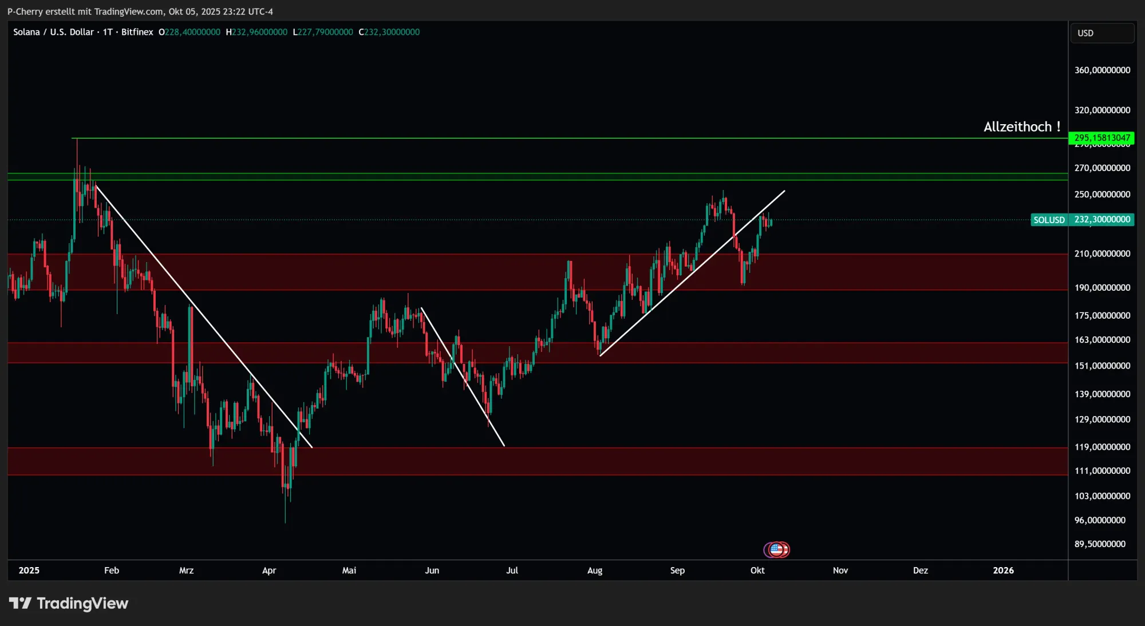1145x626 pixels.
Task: Click the opening price value O228,40000000
Action: [189, 32]
